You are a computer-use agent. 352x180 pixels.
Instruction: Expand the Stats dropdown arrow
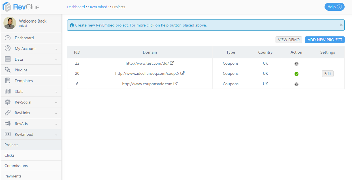pos(56,92)
